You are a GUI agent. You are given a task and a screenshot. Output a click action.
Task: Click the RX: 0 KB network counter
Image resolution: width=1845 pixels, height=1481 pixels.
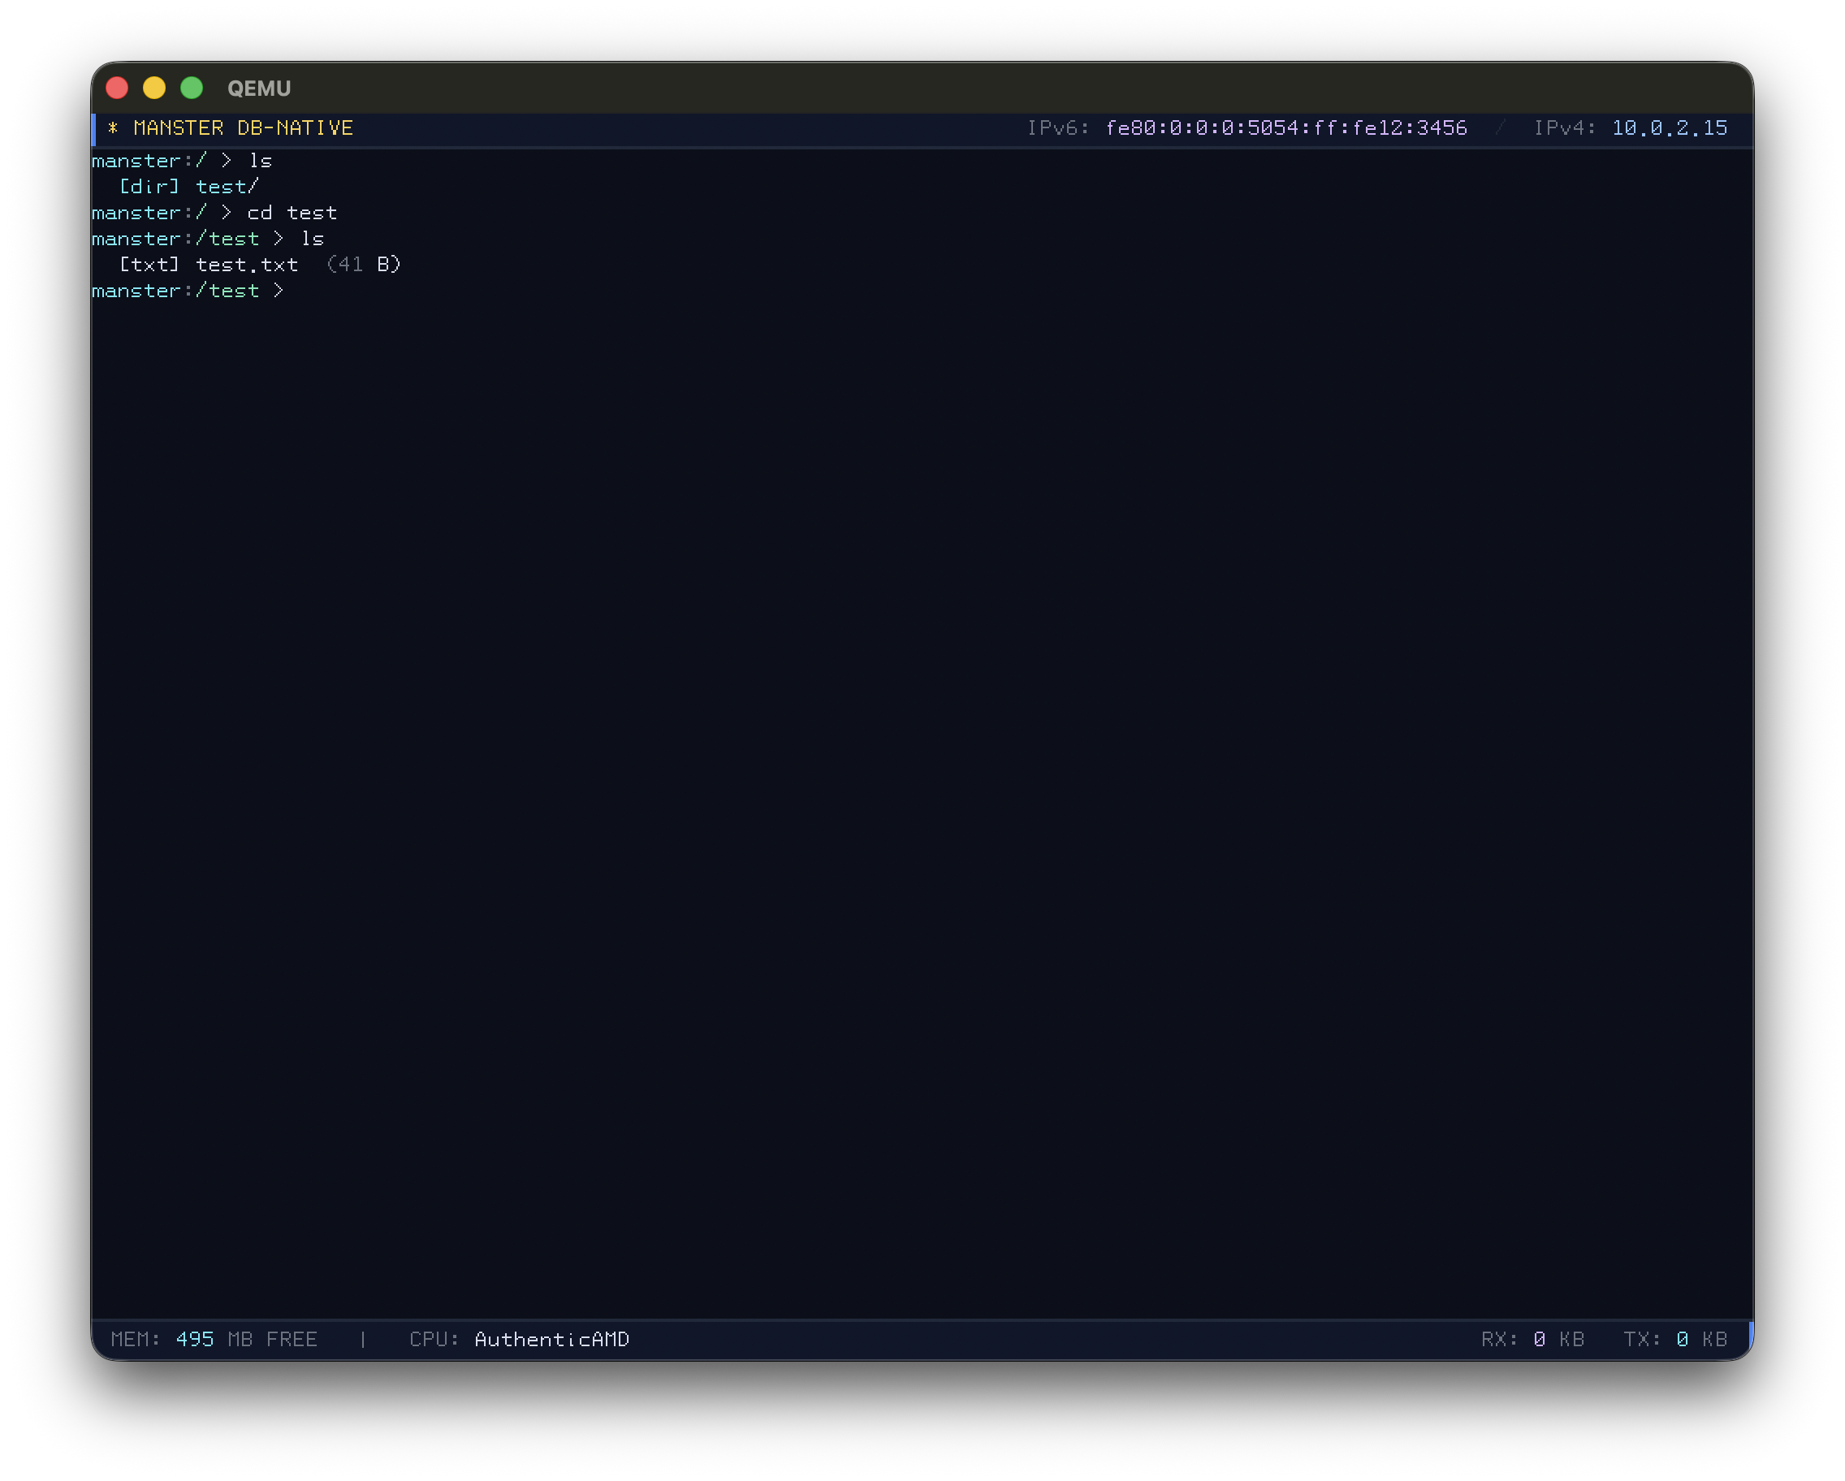click(x=1533, y=1339)
